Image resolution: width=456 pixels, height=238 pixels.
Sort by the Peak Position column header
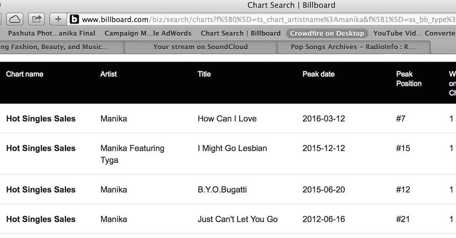point(409,79)
